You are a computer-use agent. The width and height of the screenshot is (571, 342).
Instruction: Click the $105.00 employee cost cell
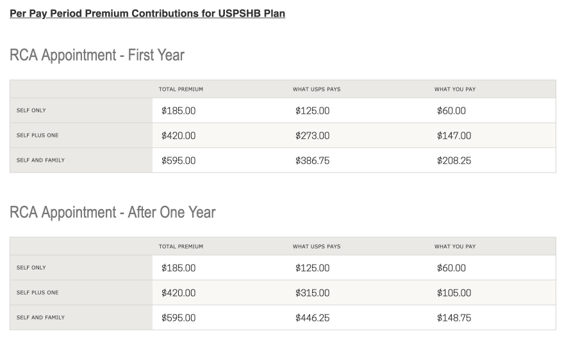tap(454, 293)
